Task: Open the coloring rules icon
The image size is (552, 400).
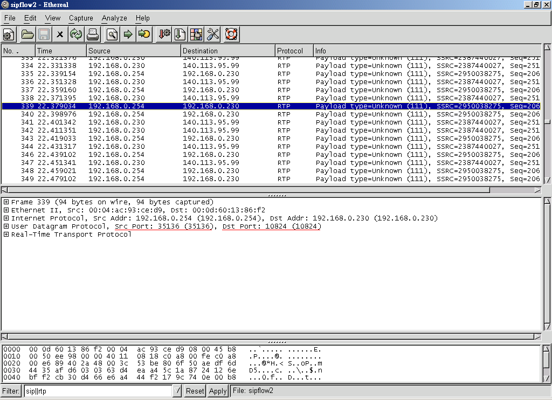Action: point(196,35)
